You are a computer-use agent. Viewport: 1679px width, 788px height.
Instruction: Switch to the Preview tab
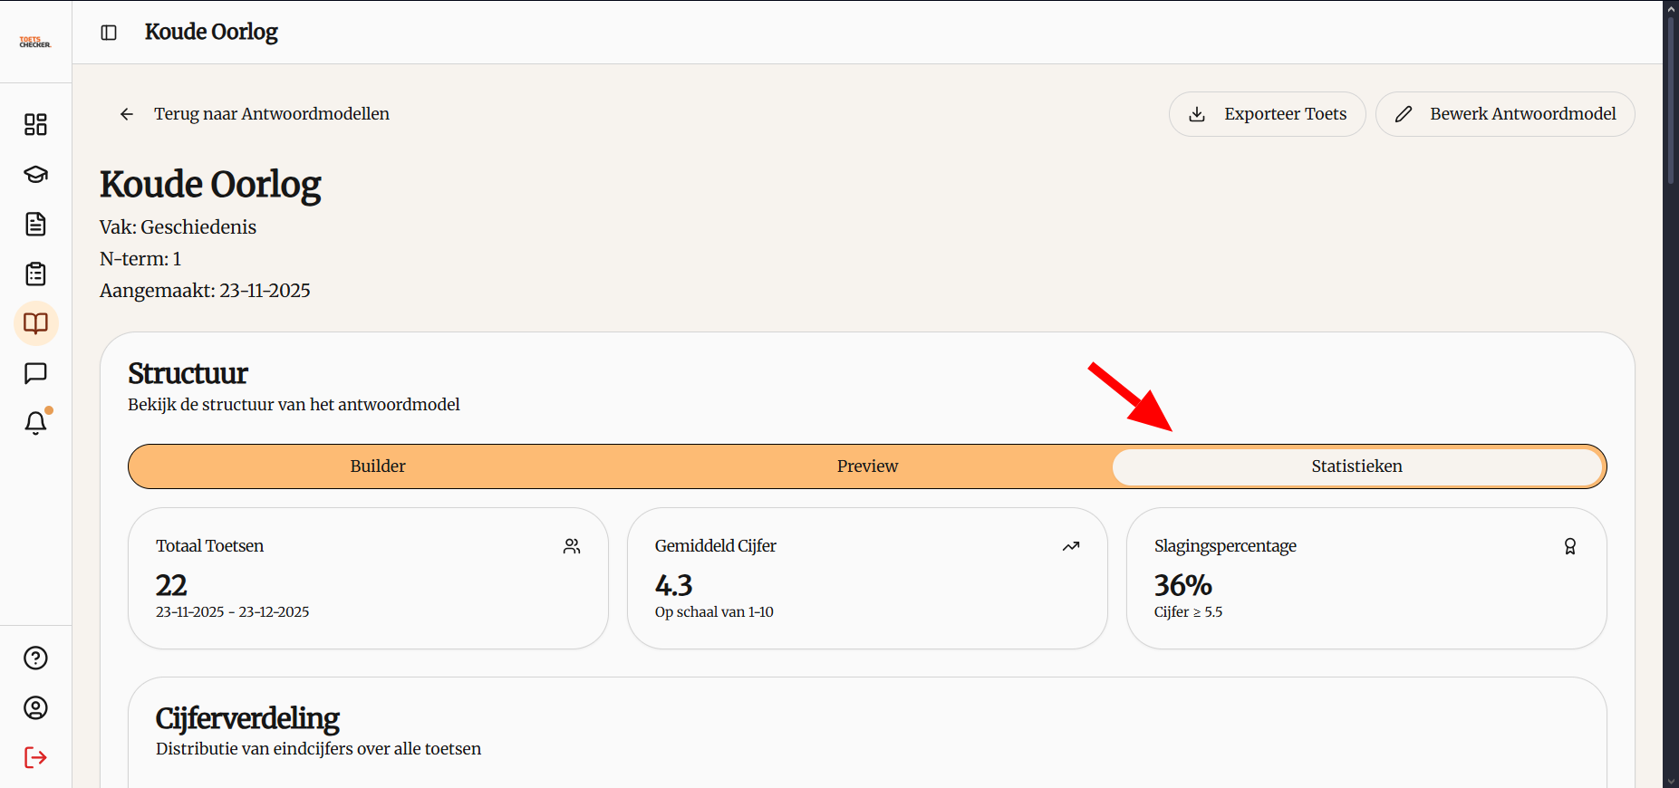(867, 466)
